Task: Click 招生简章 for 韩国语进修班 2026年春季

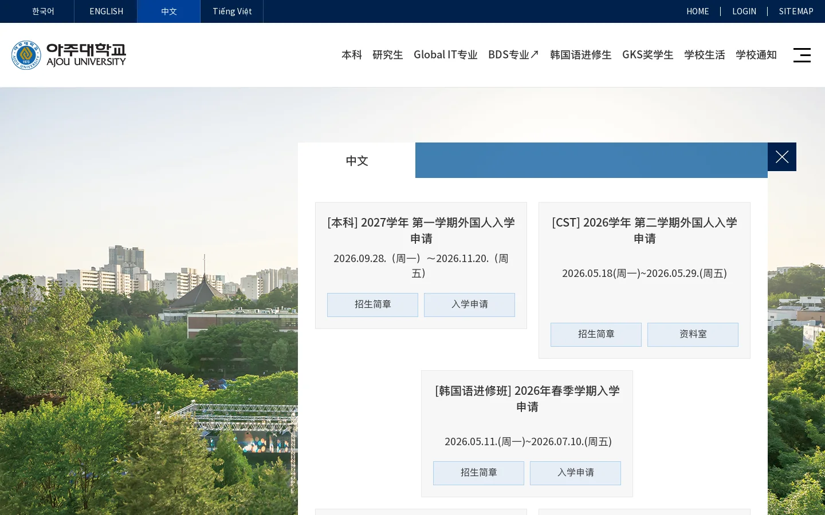Action: pyautogui.click(x=478, y=473)
